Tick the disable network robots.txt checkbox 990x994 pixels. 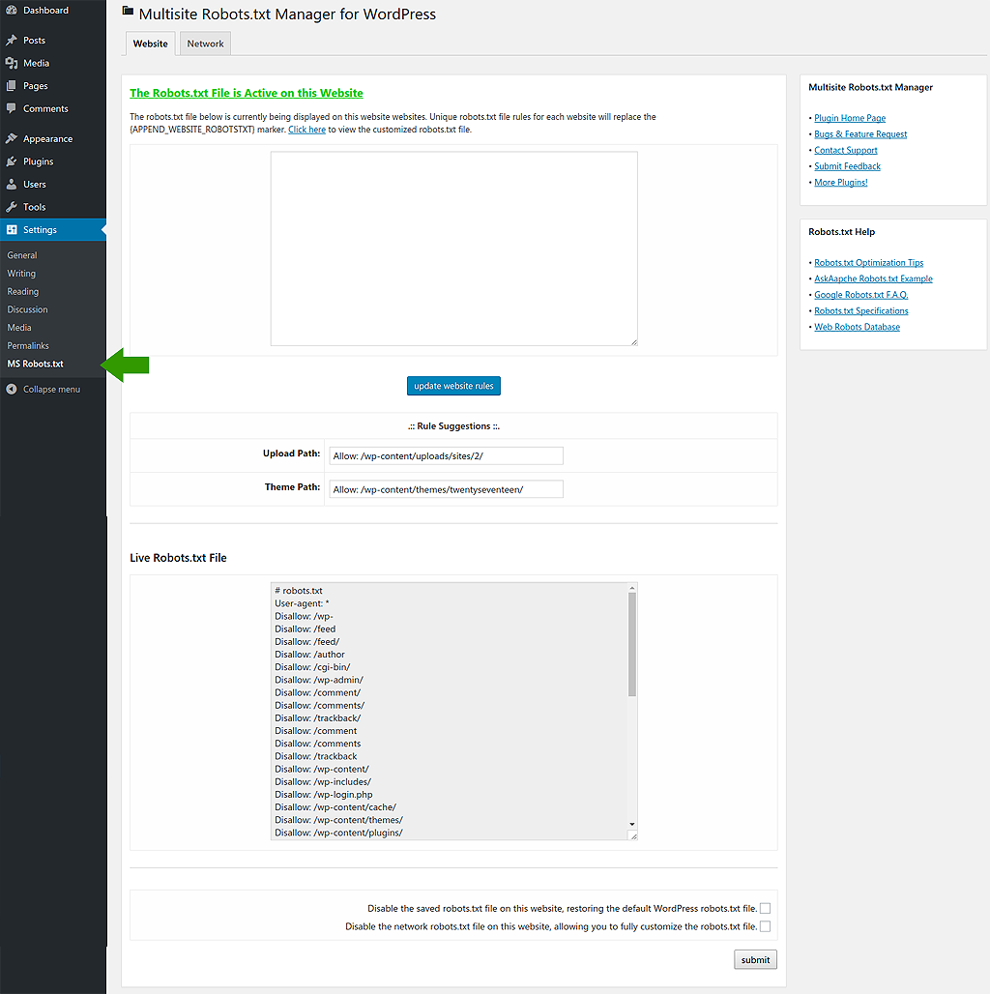click(765, 926)
